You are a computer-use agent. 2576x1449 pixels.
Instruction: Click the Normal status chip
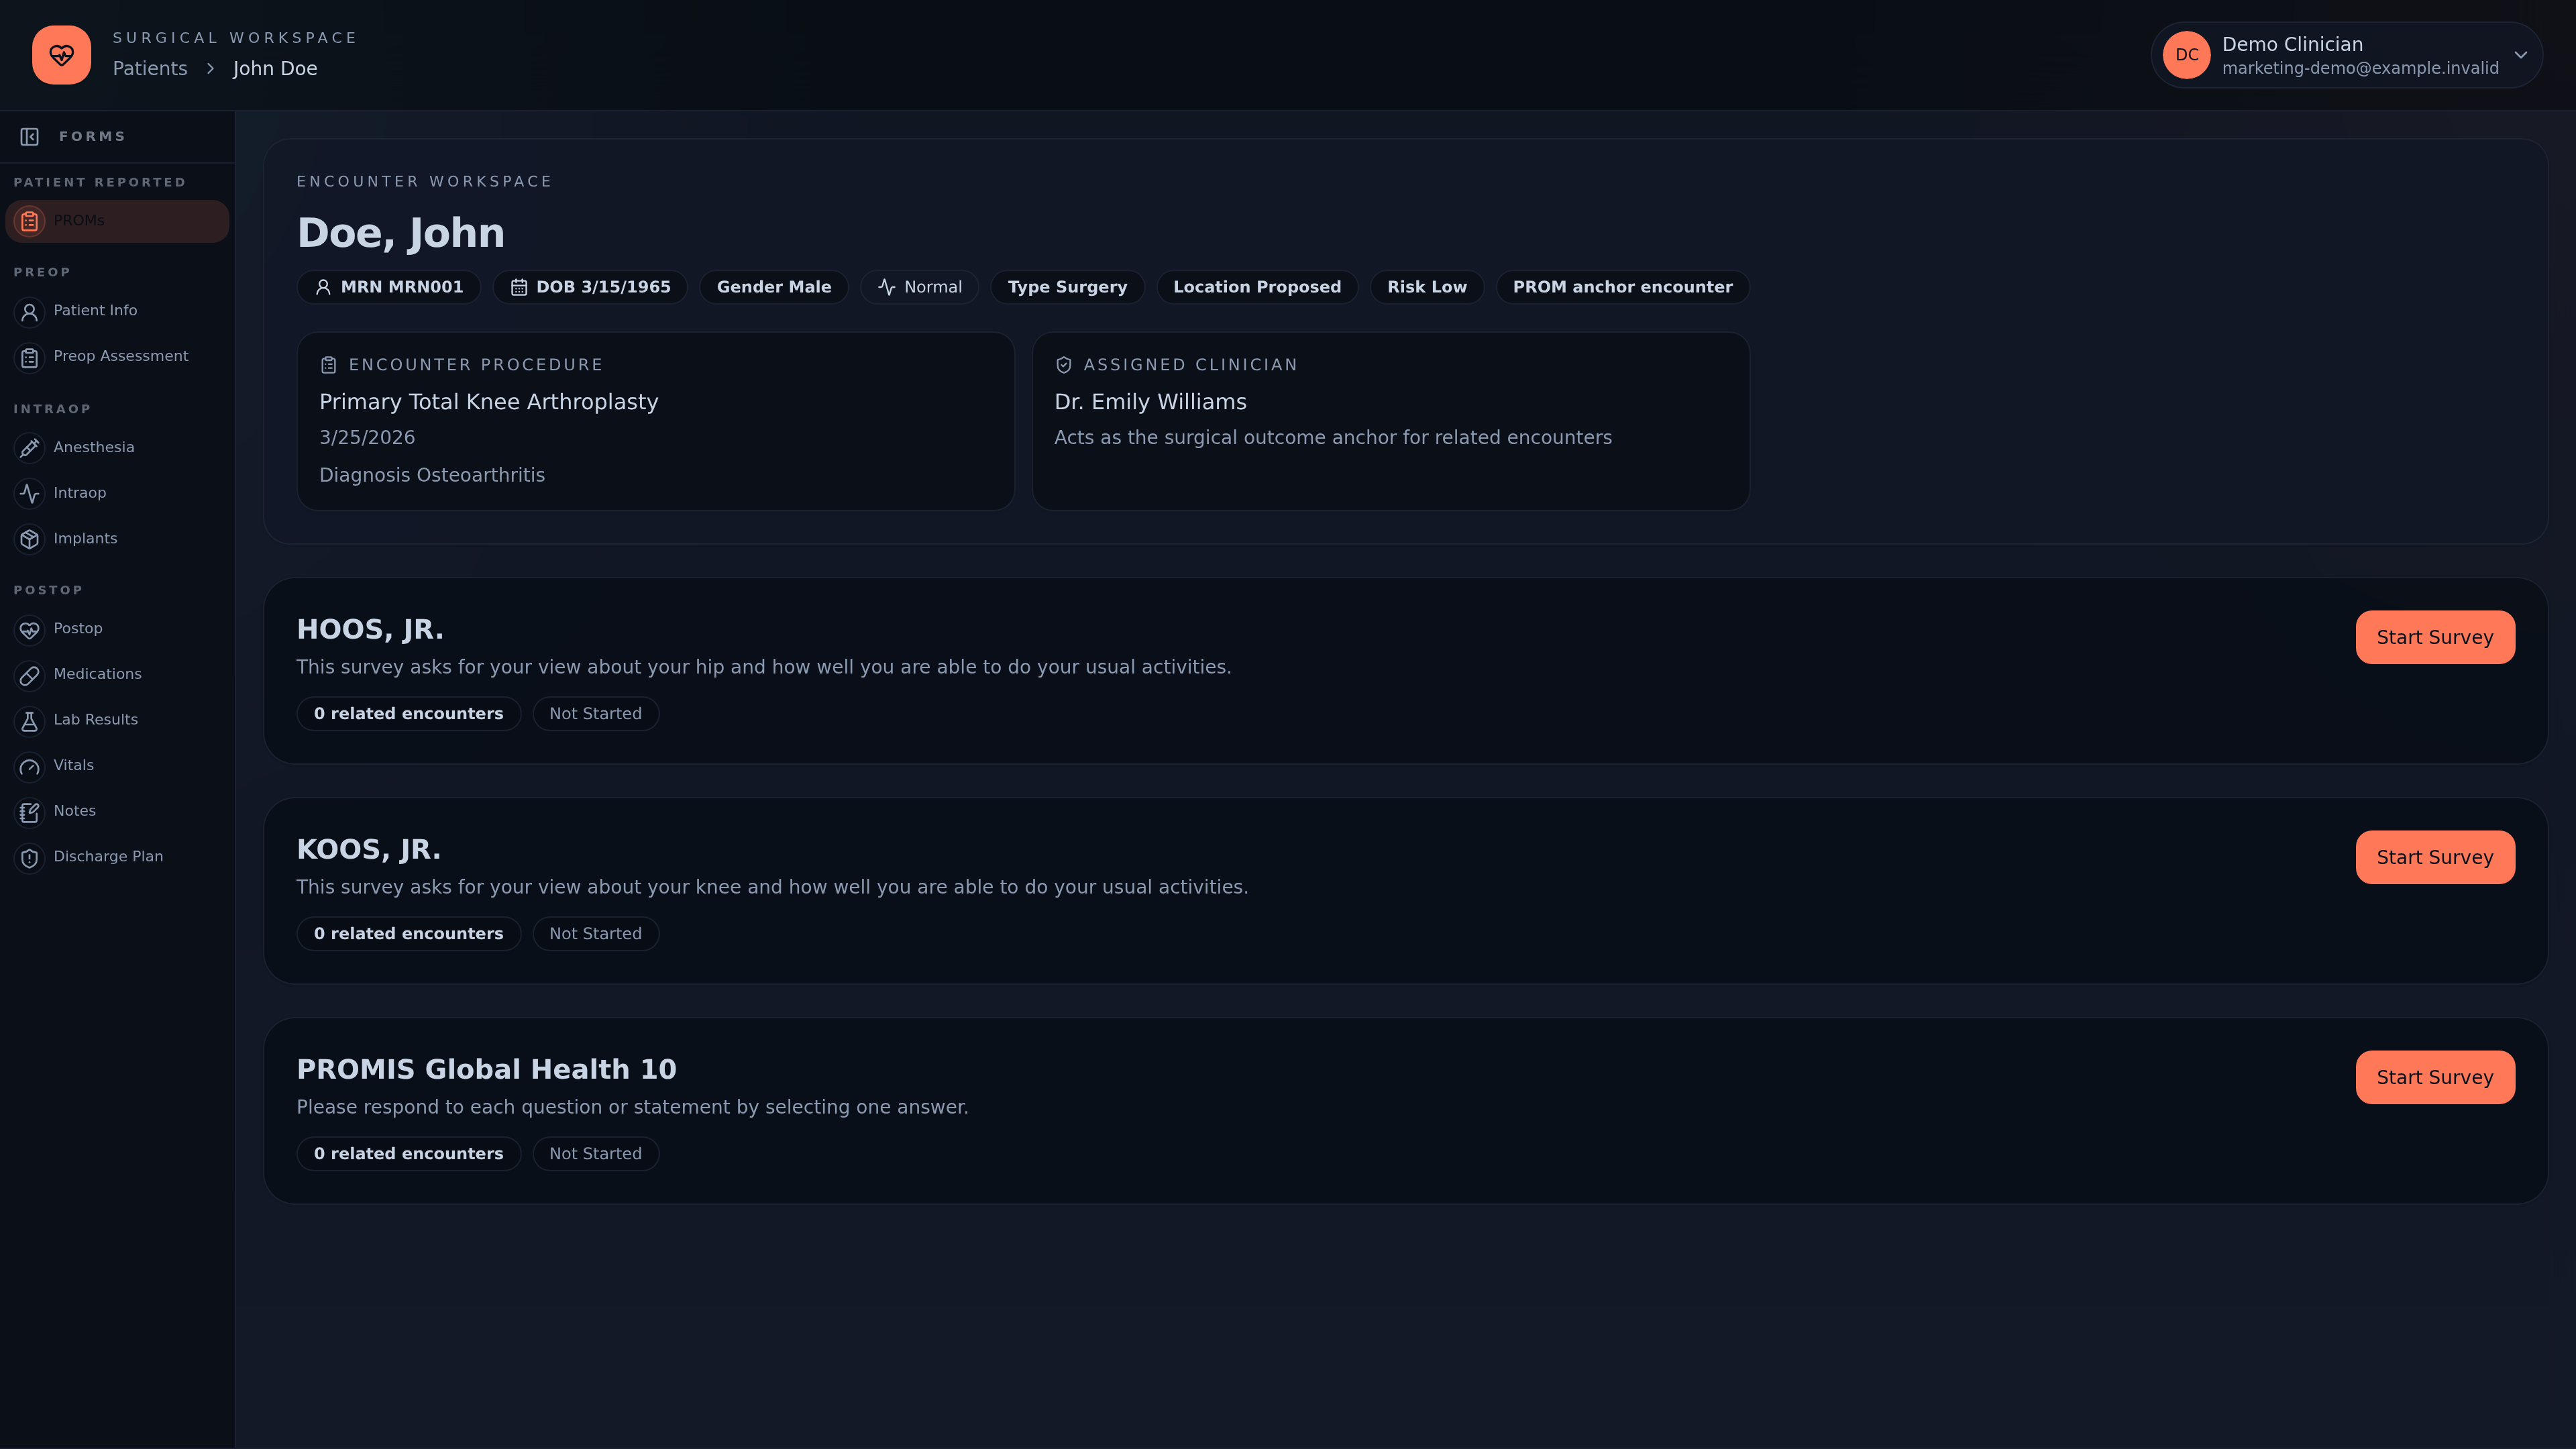[920, 287]
